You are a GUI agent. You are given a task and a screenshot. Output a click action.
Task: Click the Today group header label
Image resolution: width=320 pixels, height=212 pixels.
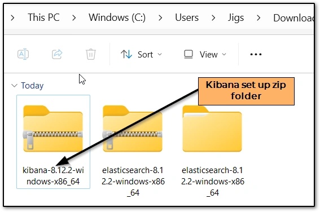[32, 86]
